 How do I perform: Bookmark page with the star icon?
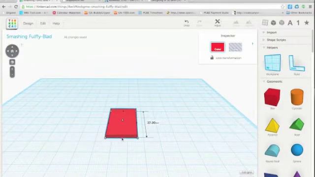point(283,6)
